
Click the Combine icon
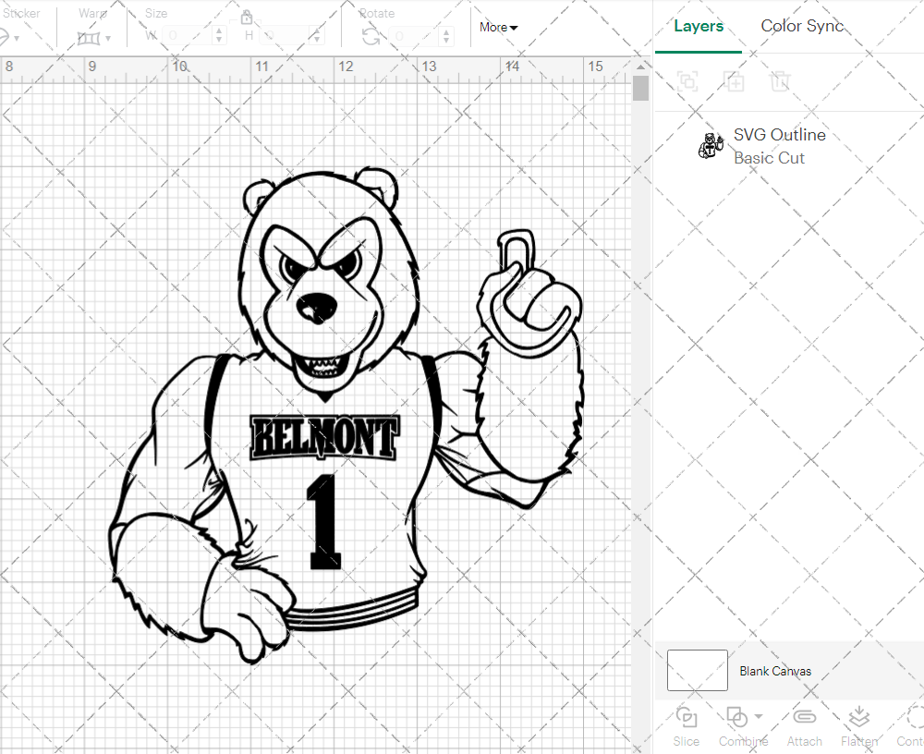coord(737,716)
